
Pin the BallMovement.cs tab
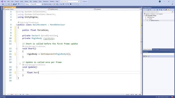[13, 7]
